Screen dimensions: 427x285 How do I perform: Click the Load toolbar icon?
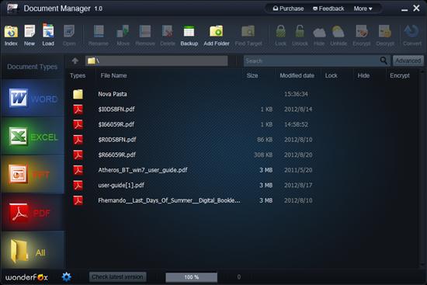(48, 36)
